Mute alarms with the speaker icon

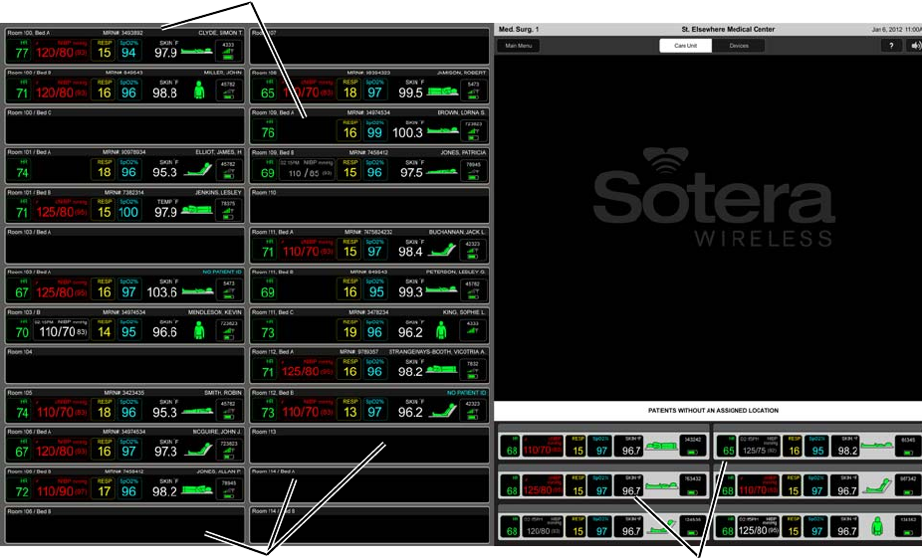point(915,46)
